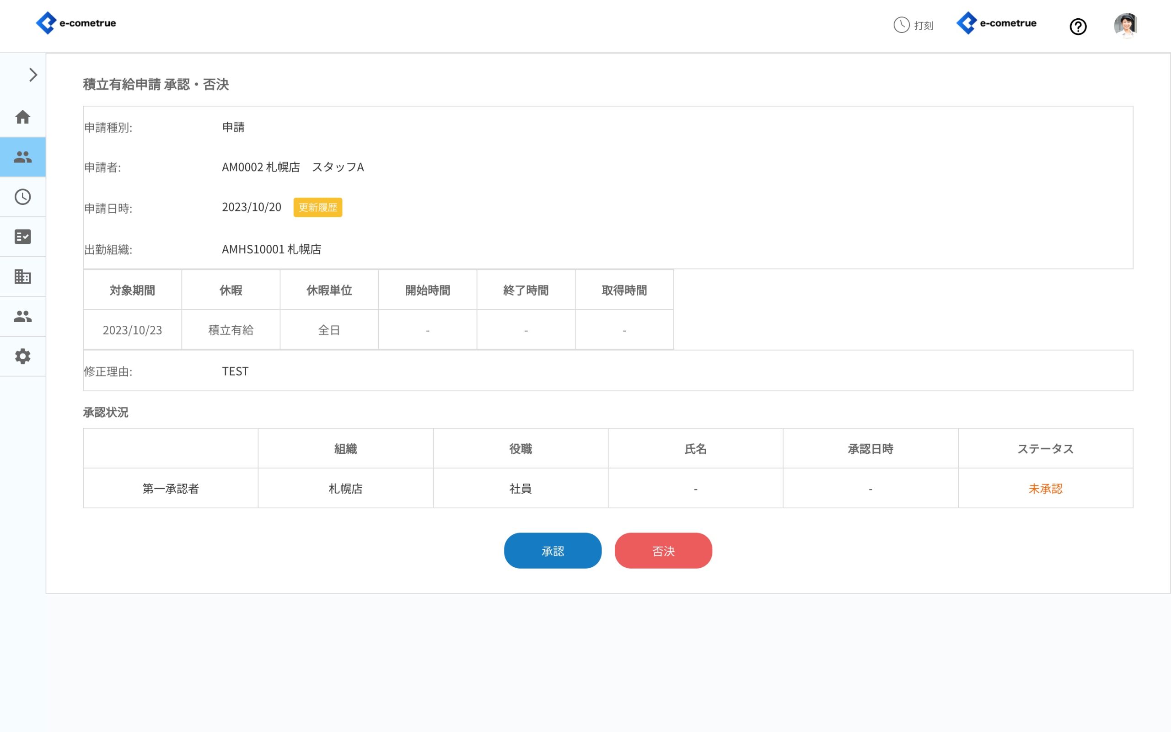
Task: Open the highlighted people sidebar icon
Action: pyautogui.click(x=23, y=157)
